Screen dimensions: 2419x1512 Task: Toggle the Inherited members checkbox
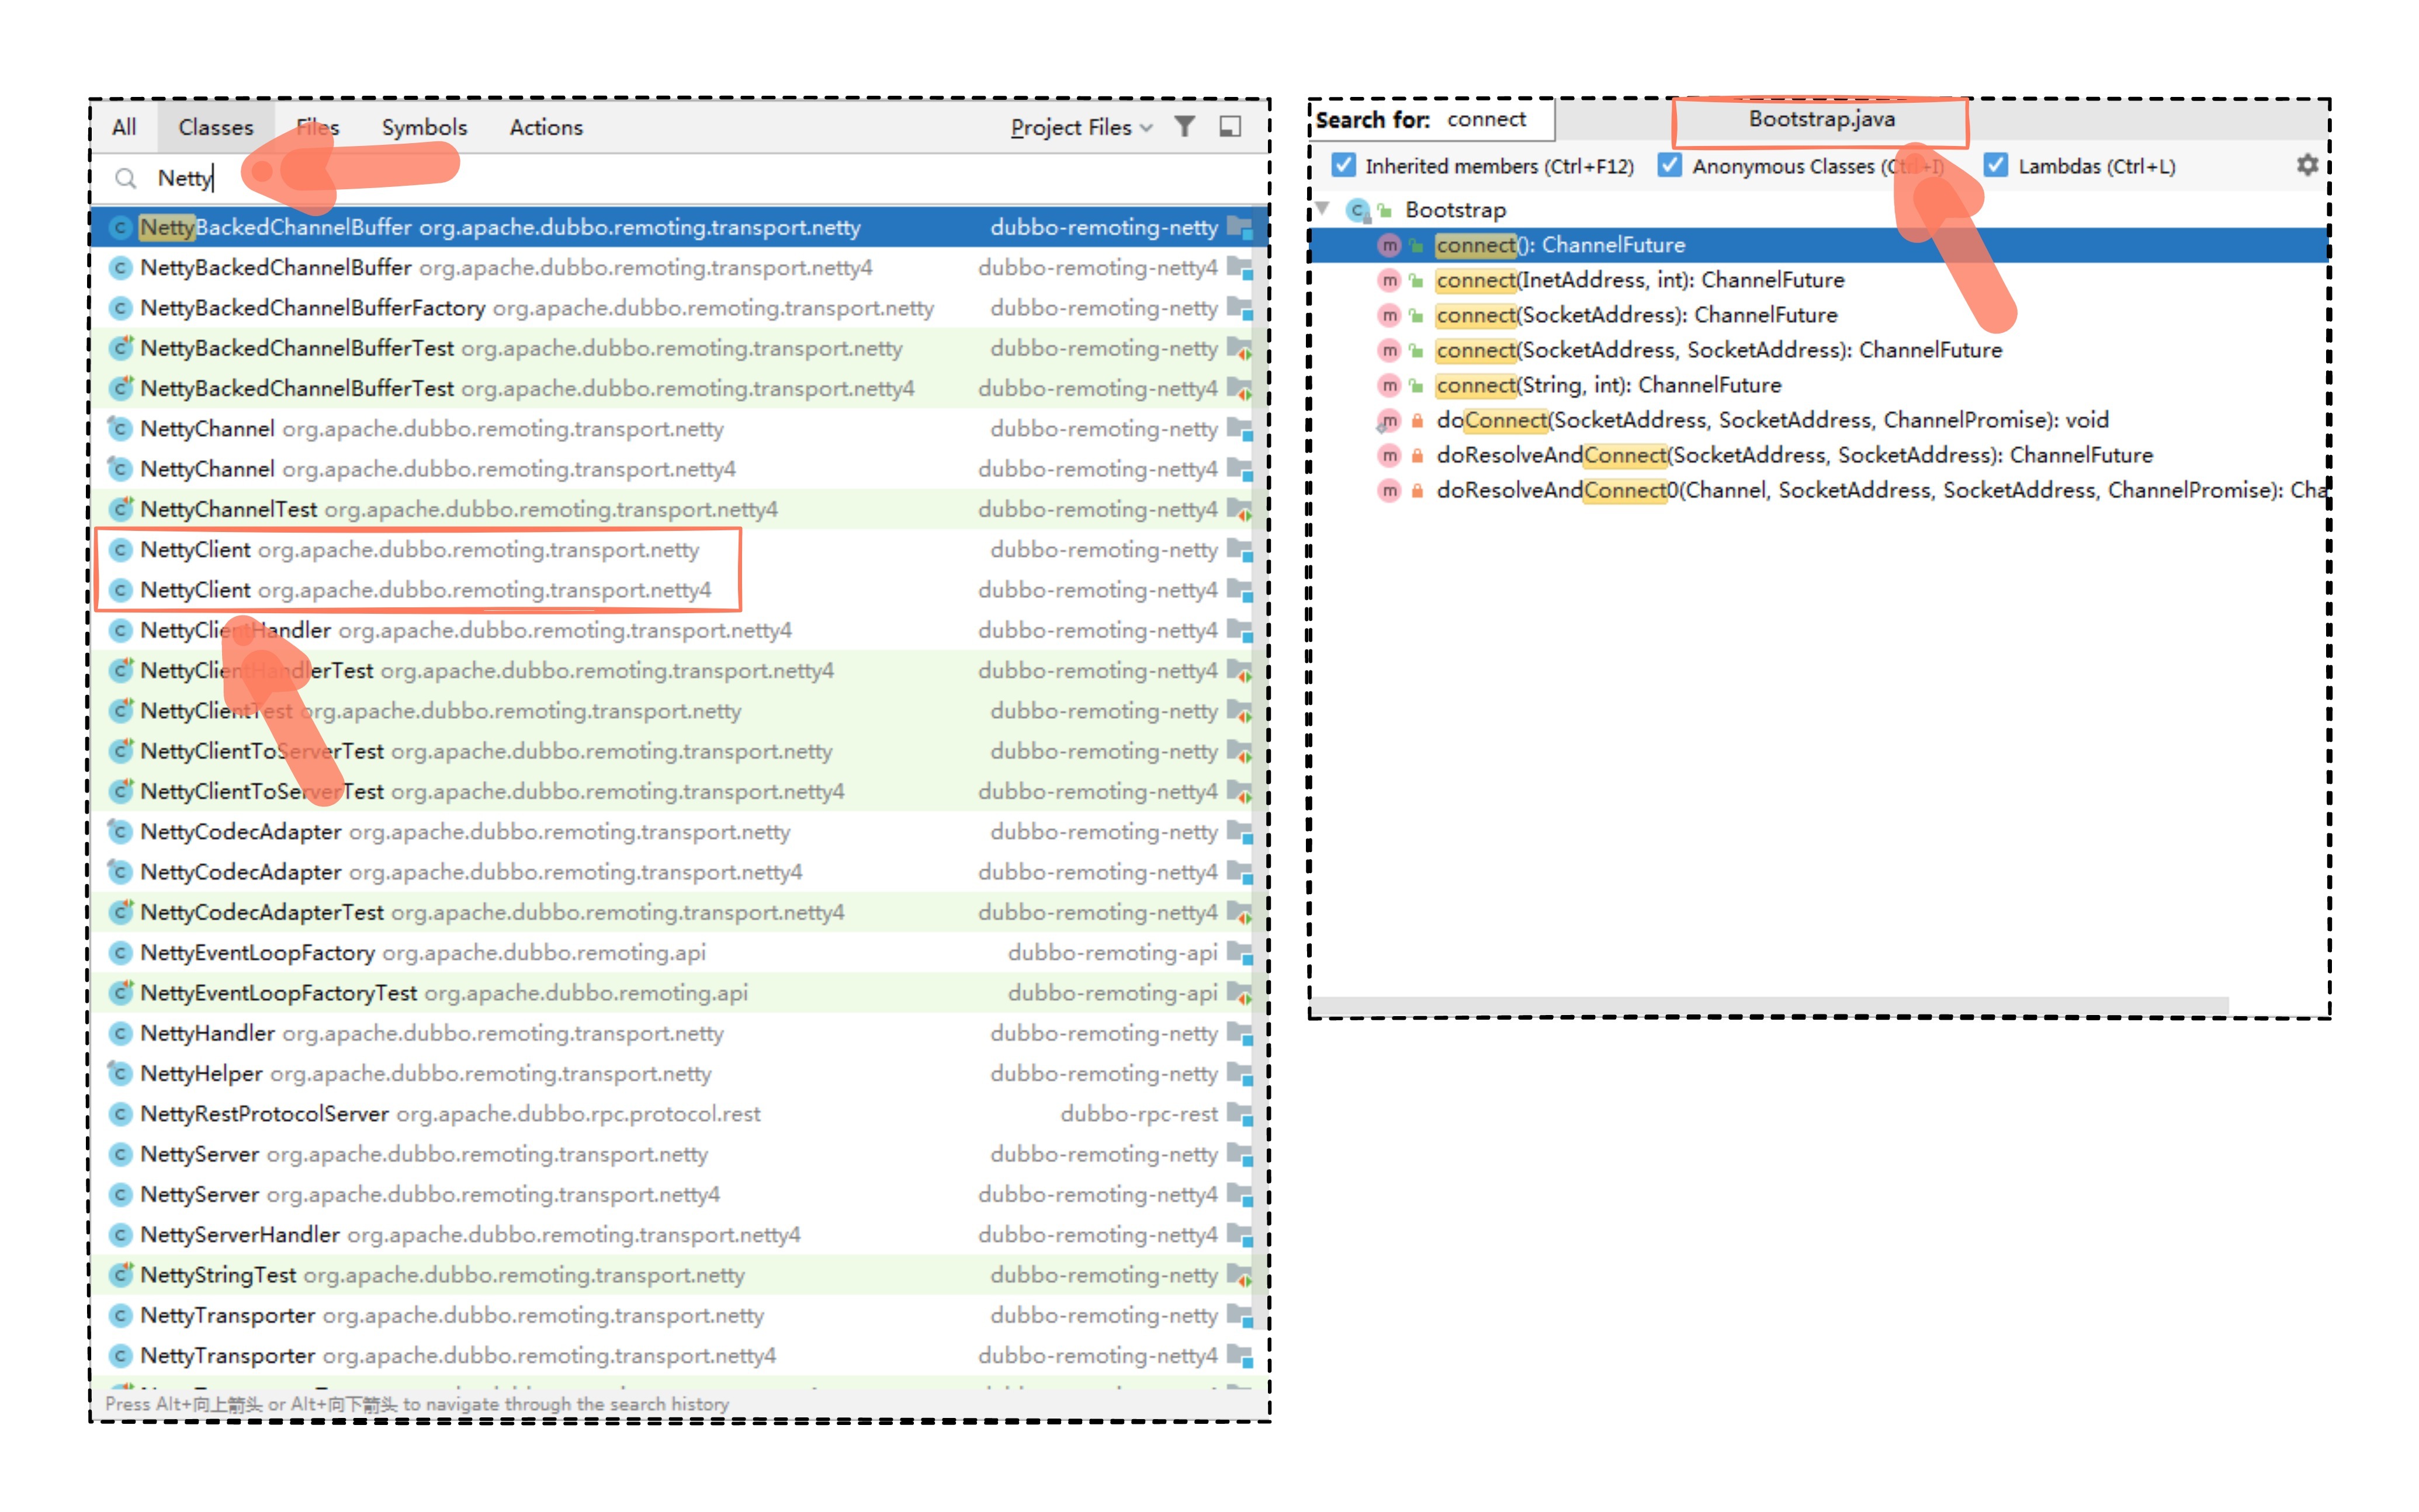pyautogui.click(x=1343, y=165)
